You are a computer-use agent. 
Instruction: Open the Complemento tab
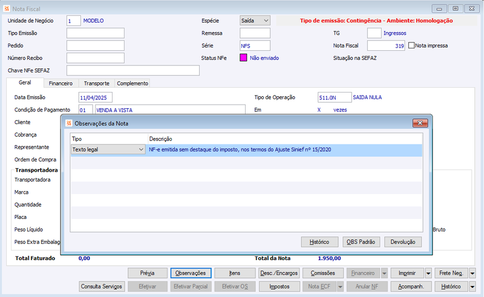pos(132,83)
